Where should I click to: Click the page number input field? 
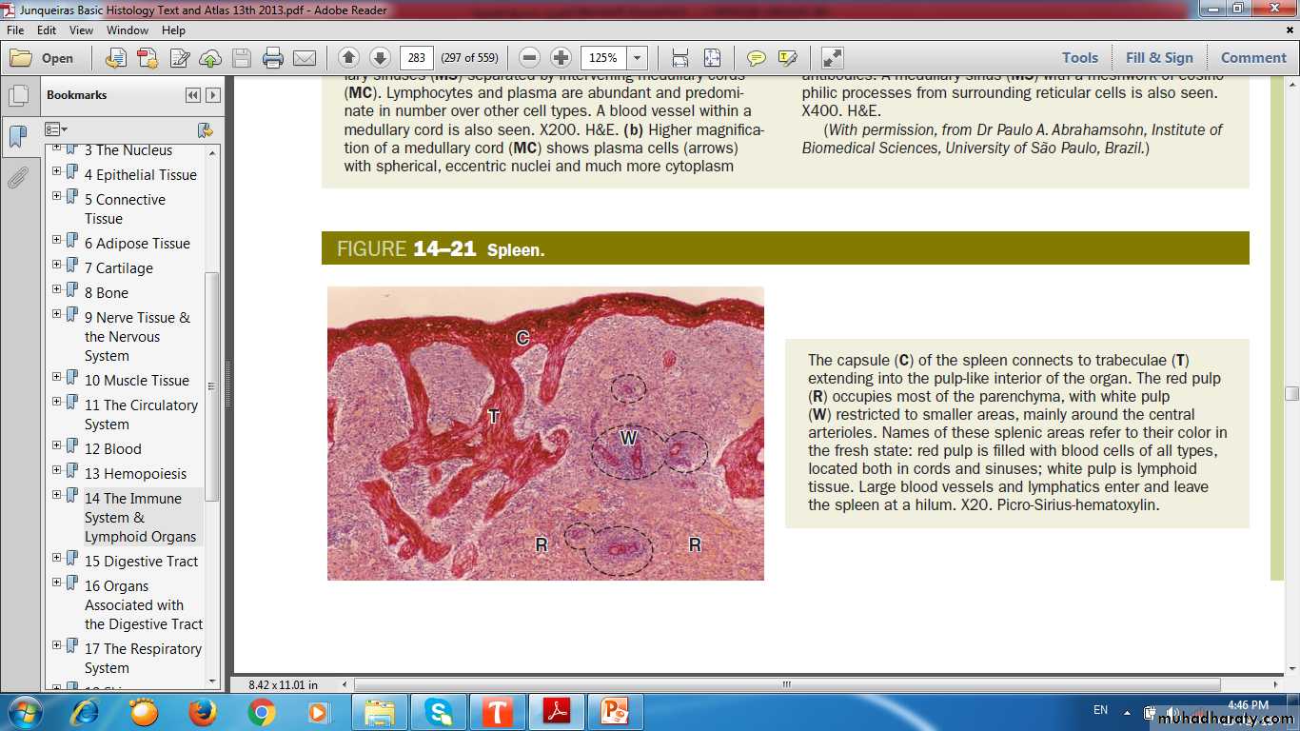click(x=417, y=58)
